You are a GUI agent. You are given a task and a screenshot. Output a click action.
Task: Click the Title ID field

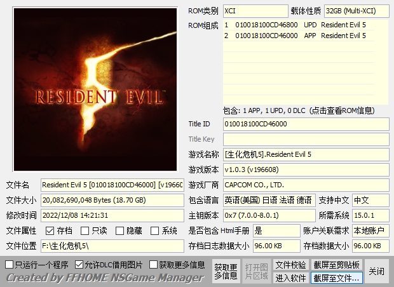click(x=306, y=124)
